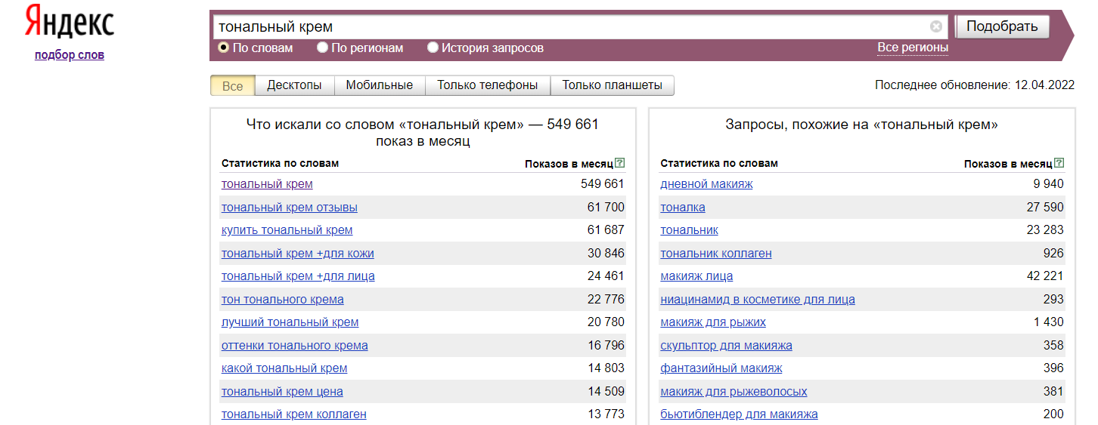
Task: Switch to the 'Только телефоны' tab
Action: (x=488, y=85)
